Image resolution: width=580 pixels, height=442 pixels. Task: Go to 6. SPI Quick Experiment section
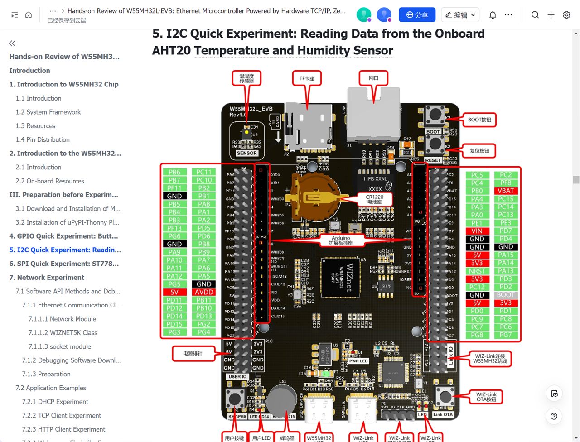click(64, 264)
